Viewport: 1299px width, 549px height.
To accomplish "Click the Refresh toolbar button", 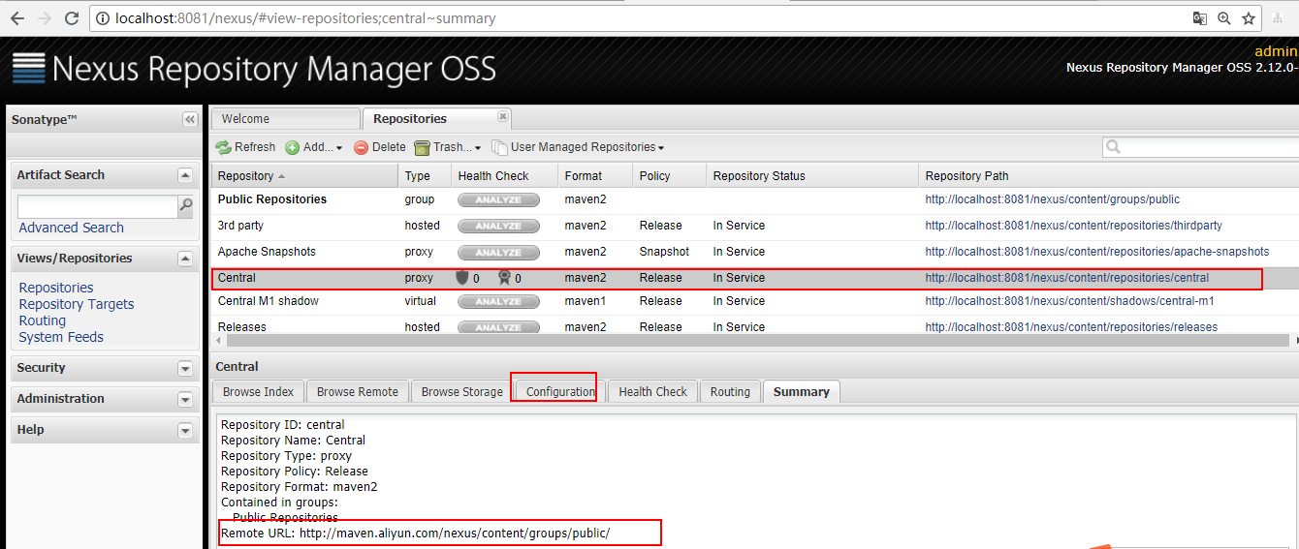I will pyautogui.click(x=246, y=147).
